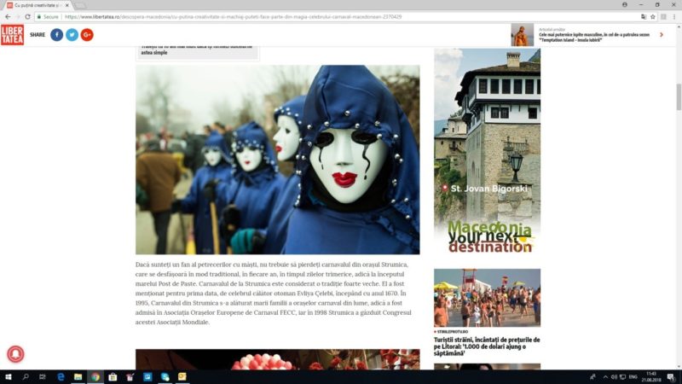The width and height of the screenshot is (682, 384).
Task: Open the yellow sticky notes taskbar app
Action: 182,377
